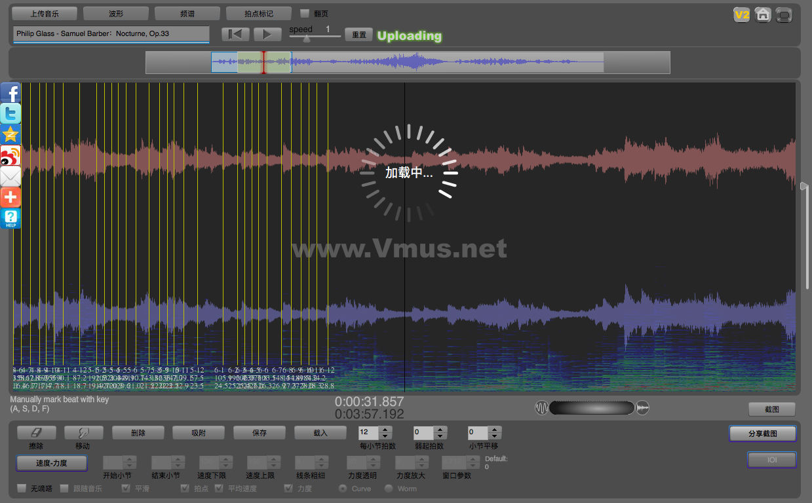Screen dimensions: 812x503
Task: Select the eraser 擦除 tool
Action: coord(37,433)
